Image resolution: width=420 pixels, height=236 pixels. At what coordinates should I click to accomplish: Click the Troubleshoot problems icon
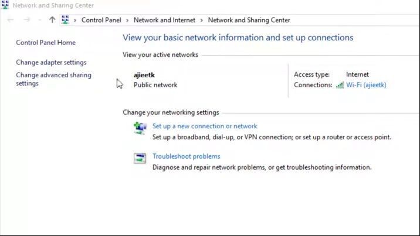140,158
